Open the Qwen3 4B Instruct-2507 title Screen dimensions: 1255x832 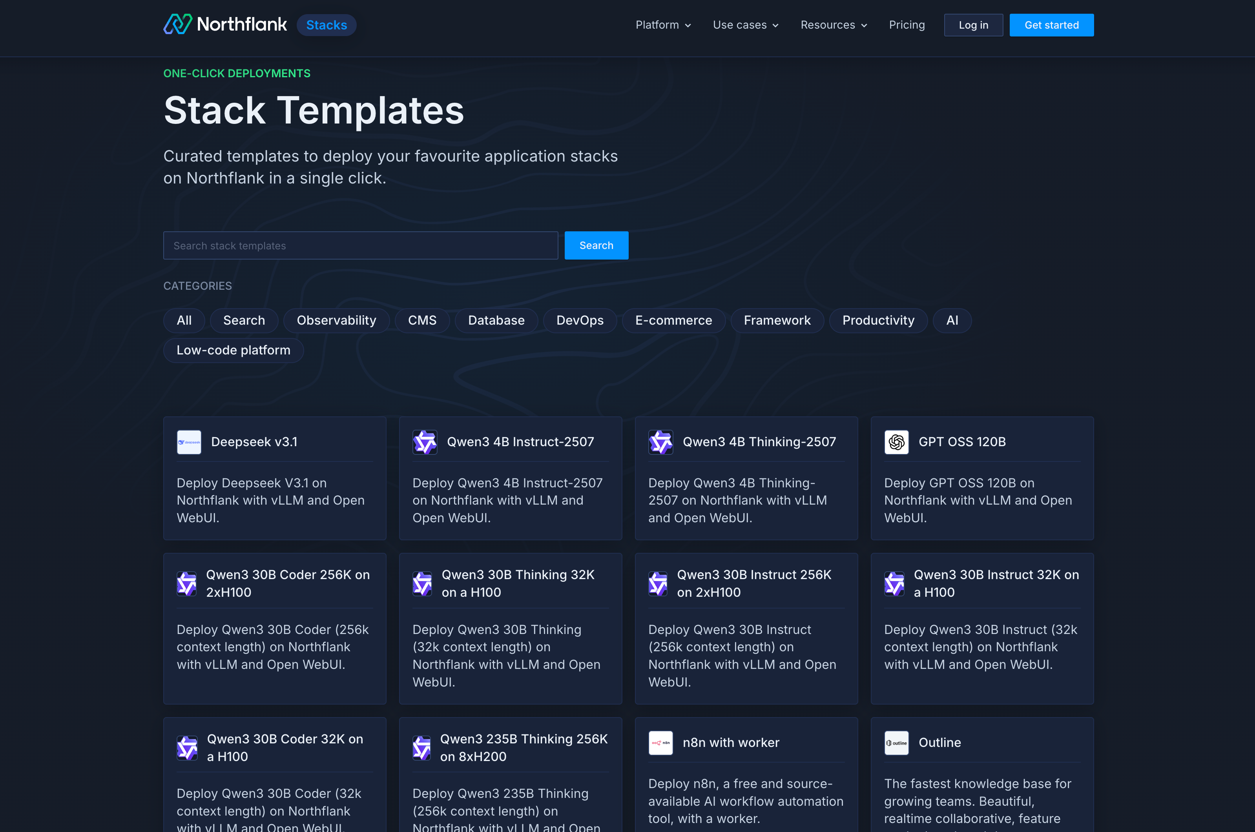(x=520, y=442)
